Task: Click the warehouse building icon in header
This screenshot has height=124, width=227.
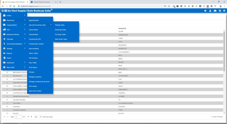Action: [215, 11]
